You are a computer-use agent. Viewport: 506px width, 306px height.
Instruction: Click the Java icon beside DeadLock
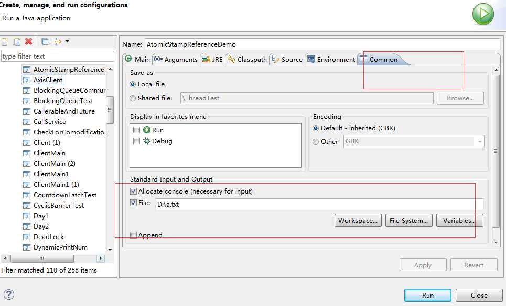click(27, 237)
